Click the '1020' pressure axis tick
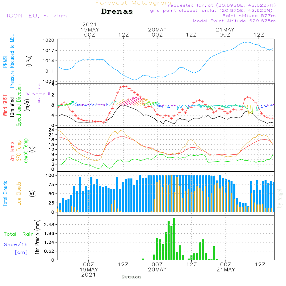The width and height of the screenshot is (286, 286). (x=49, y=40)
